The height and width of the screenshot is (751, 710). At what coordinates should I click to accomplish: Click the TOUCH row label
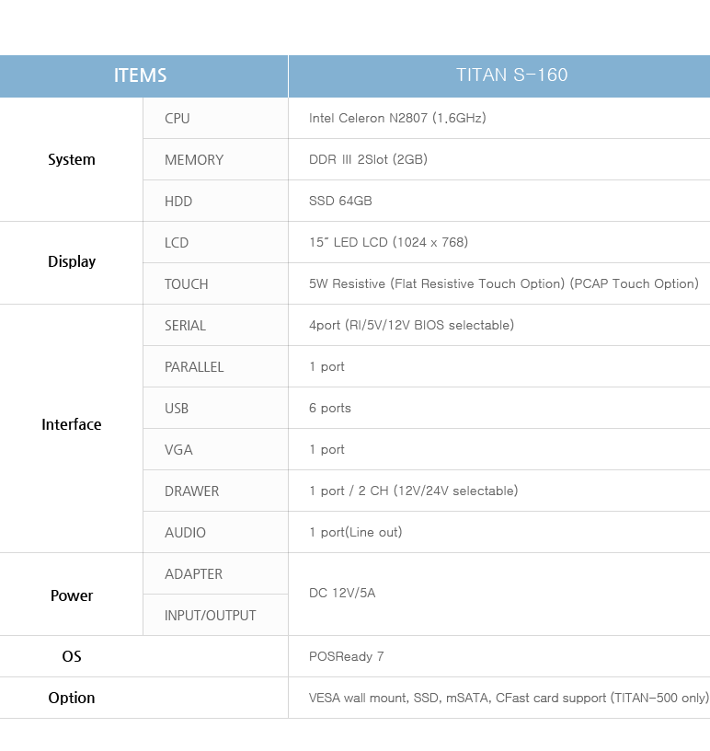(187, 283)
